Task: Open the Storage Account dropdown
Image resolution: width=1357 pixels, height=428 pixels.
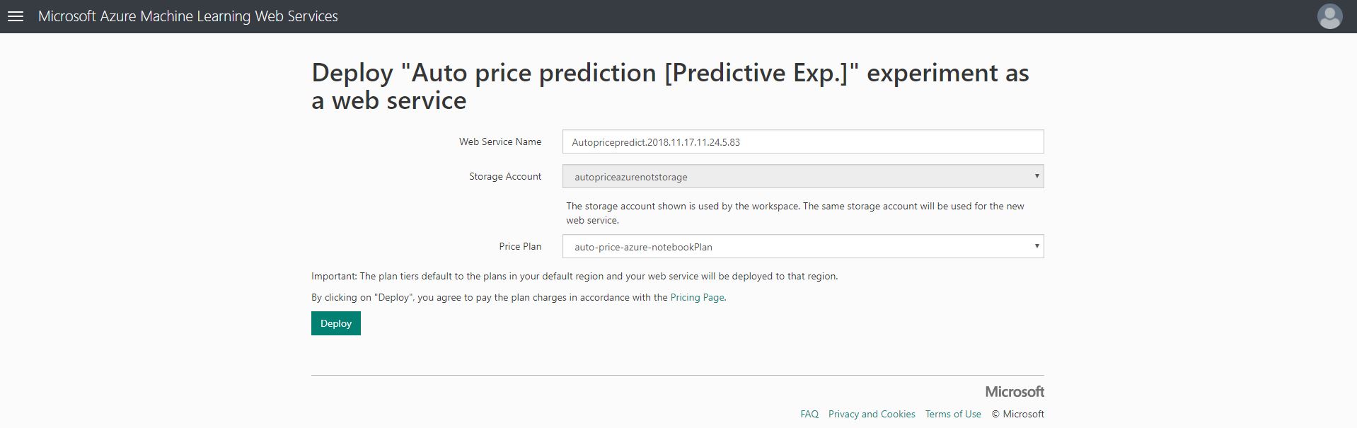Action: 802,176
